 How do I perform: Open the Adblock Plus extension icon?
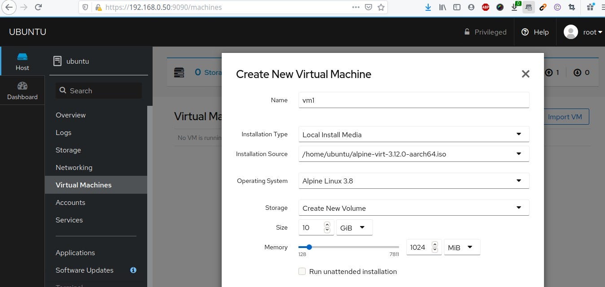pyautogui.click(x=486, y=7)
